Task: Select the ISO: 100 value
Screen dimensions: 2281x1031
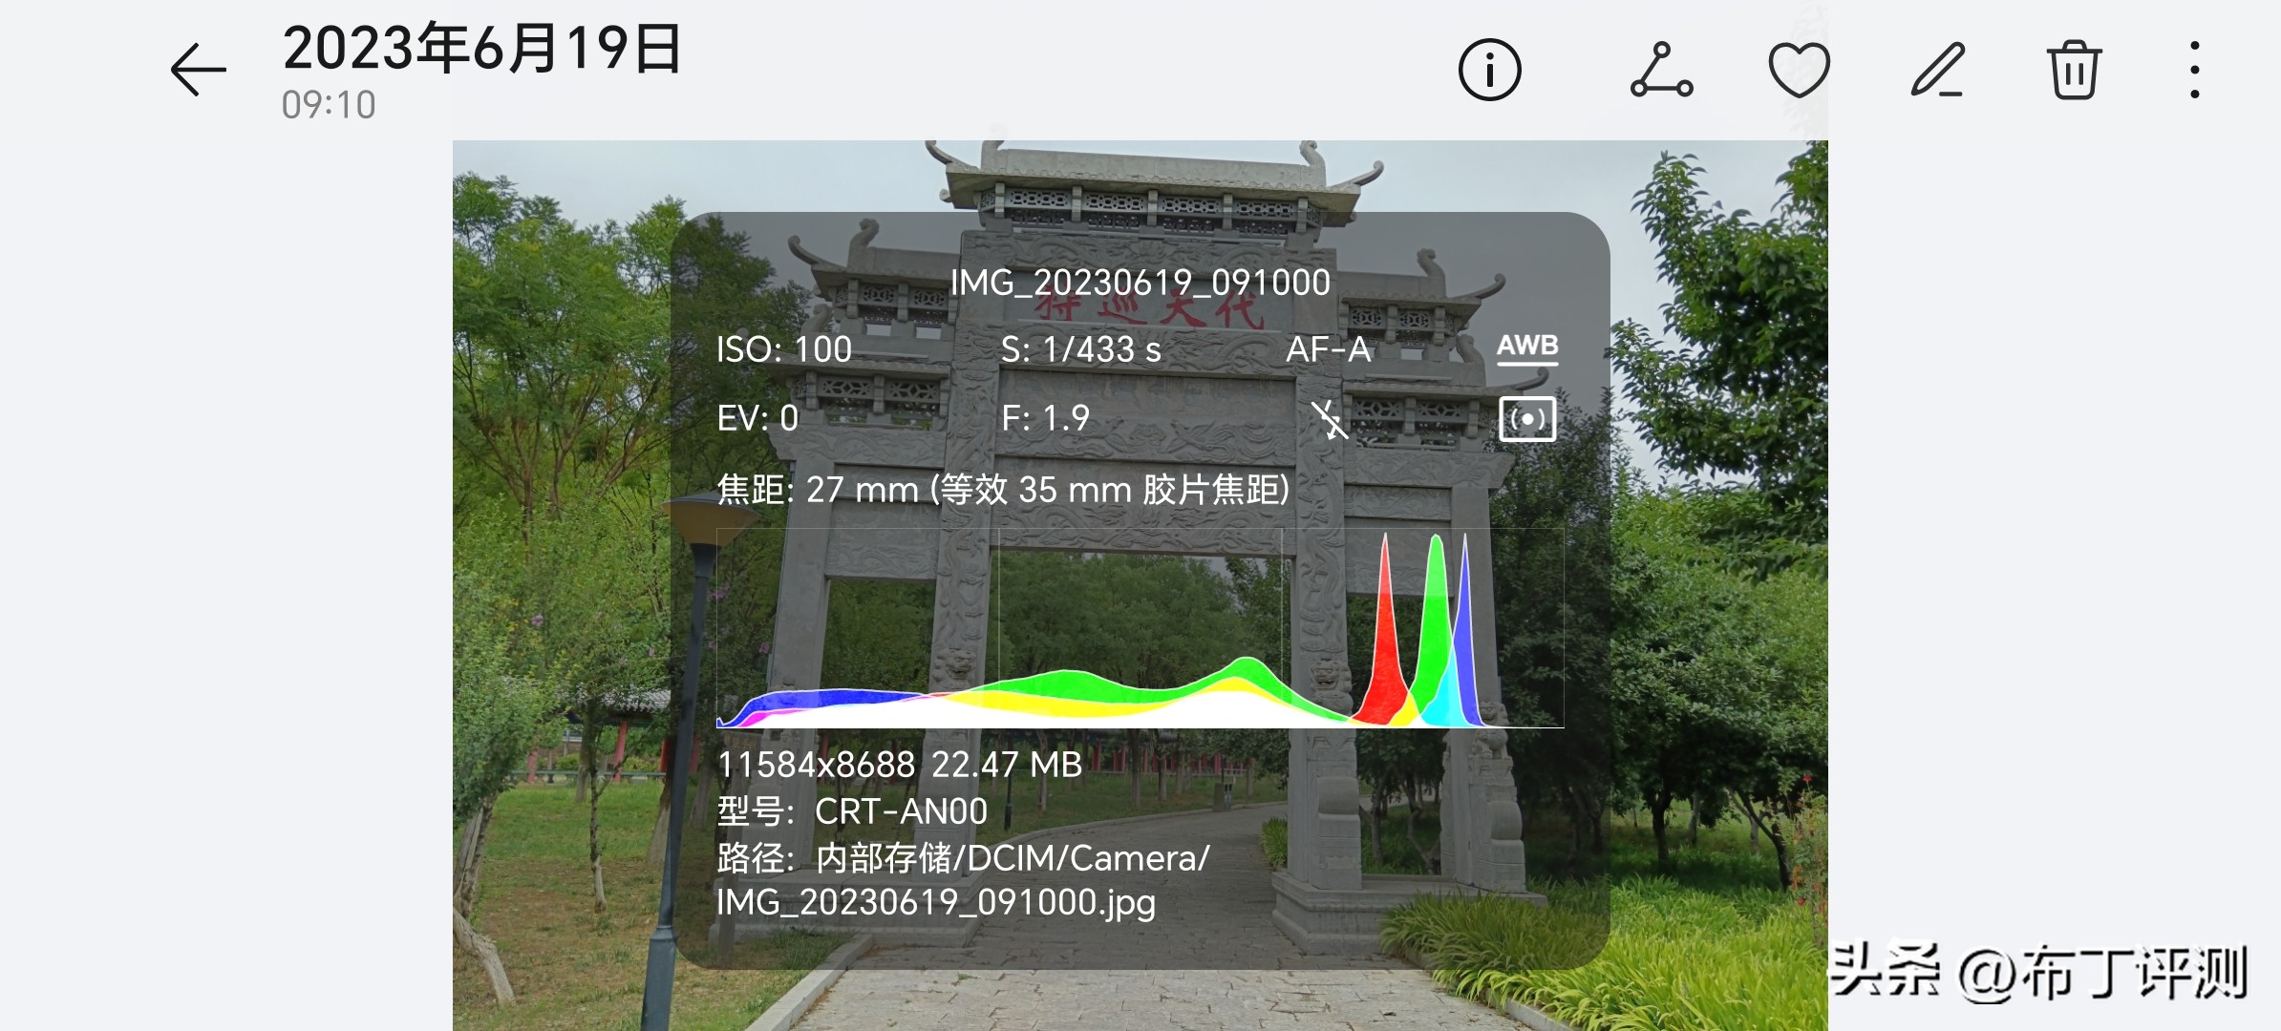Action: point(782,349)
